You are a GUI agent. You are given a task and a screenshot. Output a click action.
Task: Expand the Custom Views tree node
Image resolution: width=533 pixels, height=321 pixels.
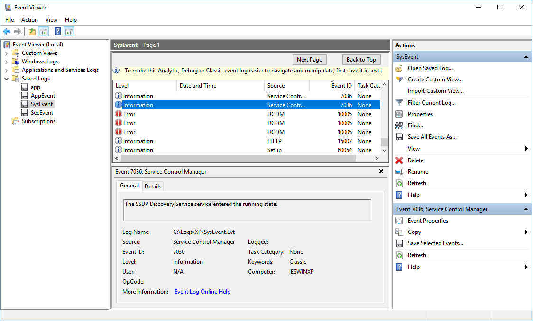pos(7,53)
